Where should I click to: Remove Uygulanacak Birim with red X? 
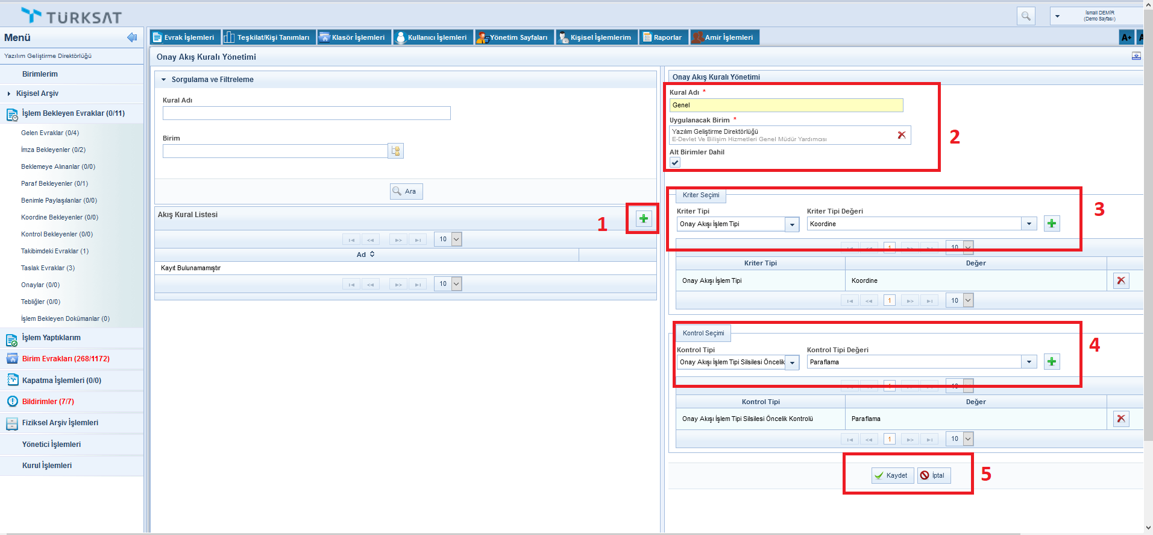click(x=901, y=135)
